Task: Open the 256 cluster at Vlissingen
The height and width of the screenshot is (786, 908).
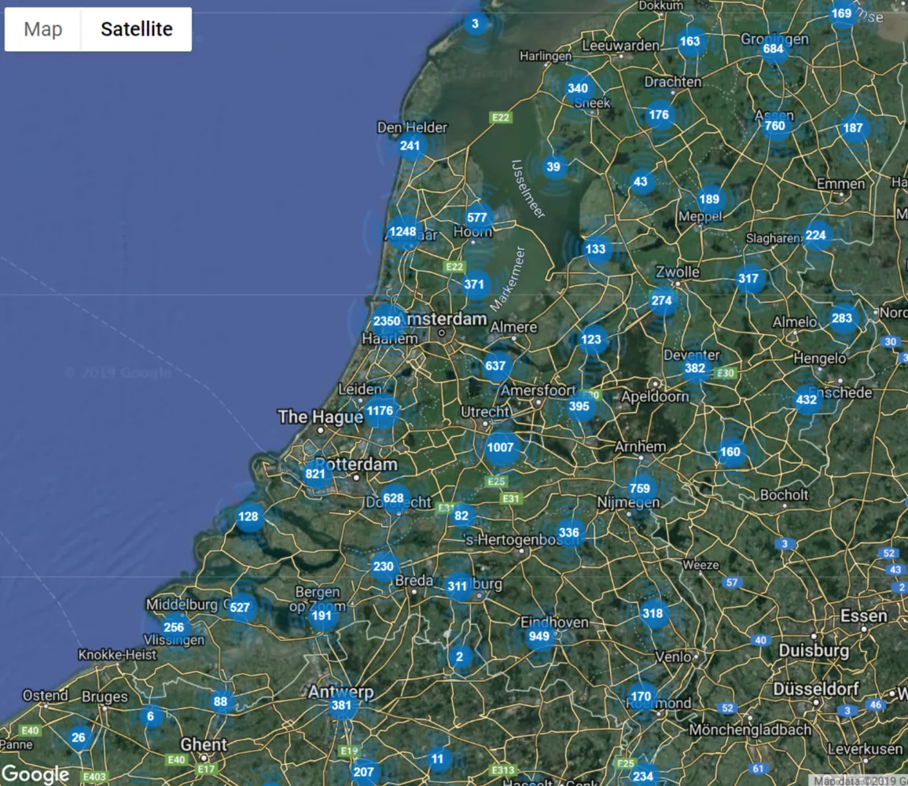Action: pyautogui.click(x=174, y=627)
